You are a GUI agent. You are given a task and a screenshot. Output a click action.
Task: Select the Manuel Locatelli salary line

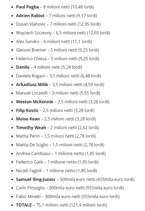[58, 93]
